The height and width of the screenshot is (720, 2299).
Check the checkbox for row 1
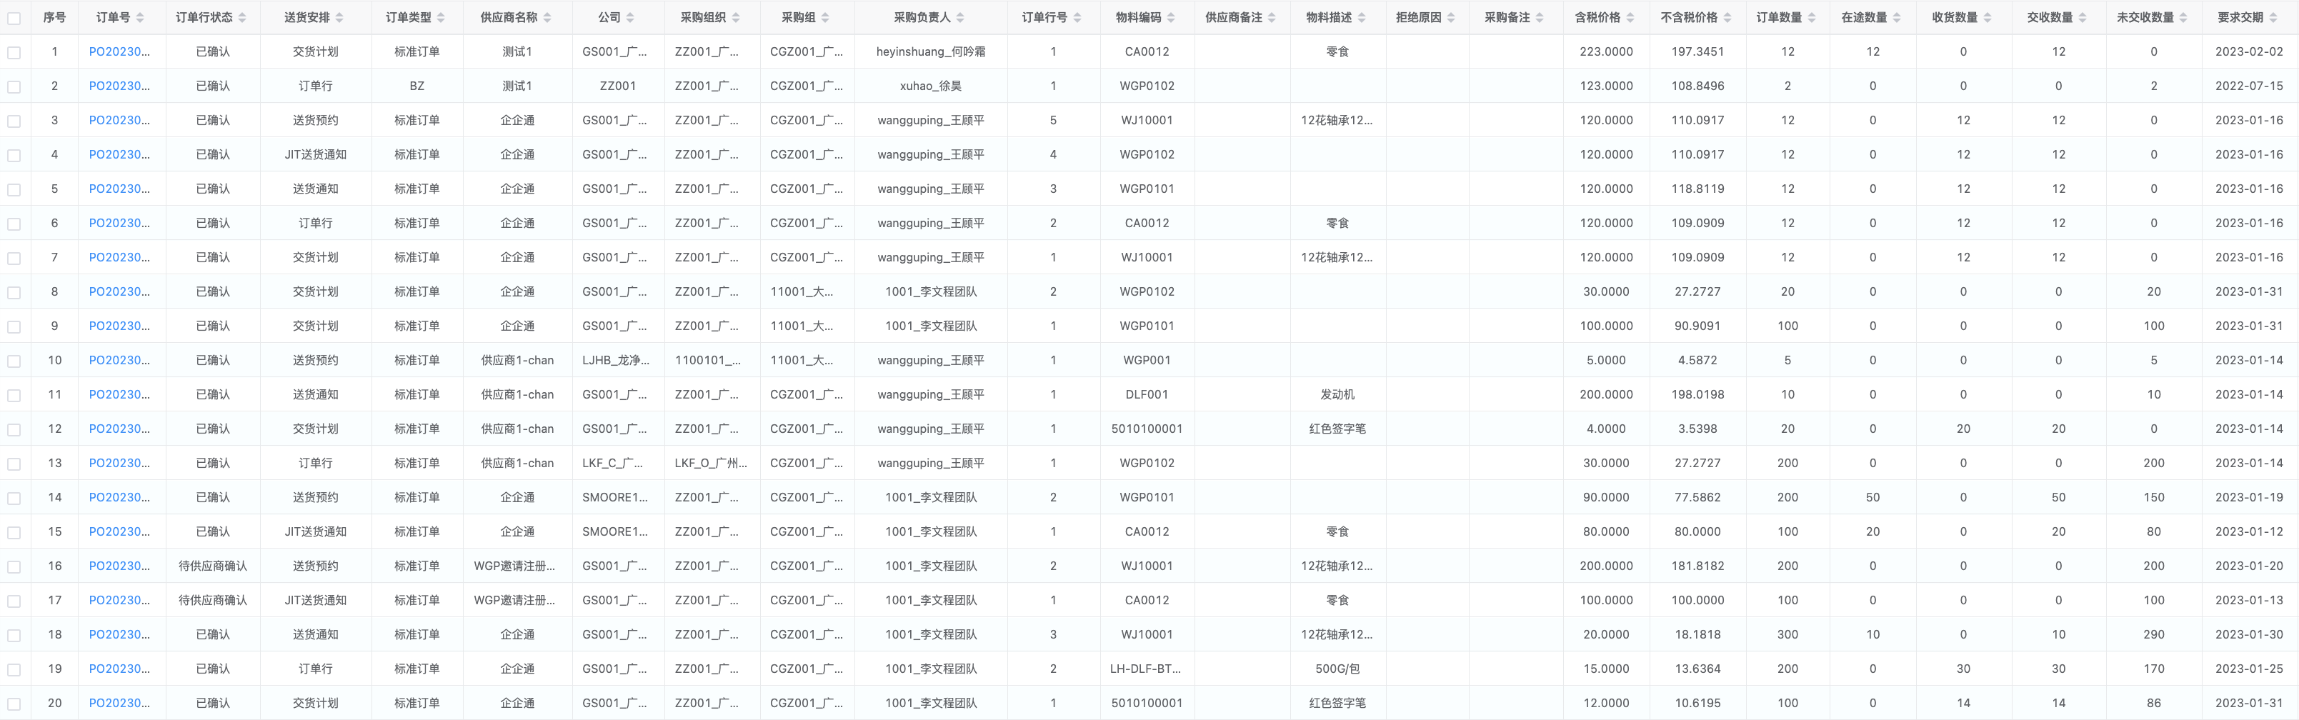point(14,53)
